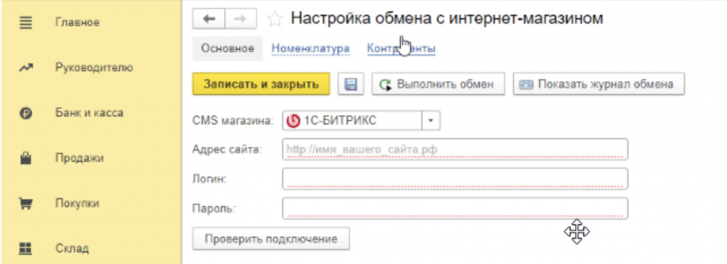Screen dimensions: 727x264
Task: Click the Склад grid icon
Action: [26, 248]
